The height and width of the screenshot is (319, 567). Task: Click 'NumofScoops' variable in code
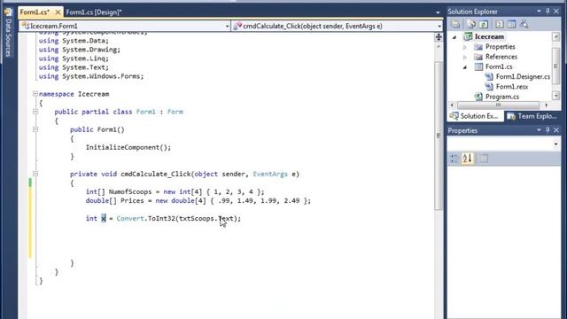pos(130,192)
